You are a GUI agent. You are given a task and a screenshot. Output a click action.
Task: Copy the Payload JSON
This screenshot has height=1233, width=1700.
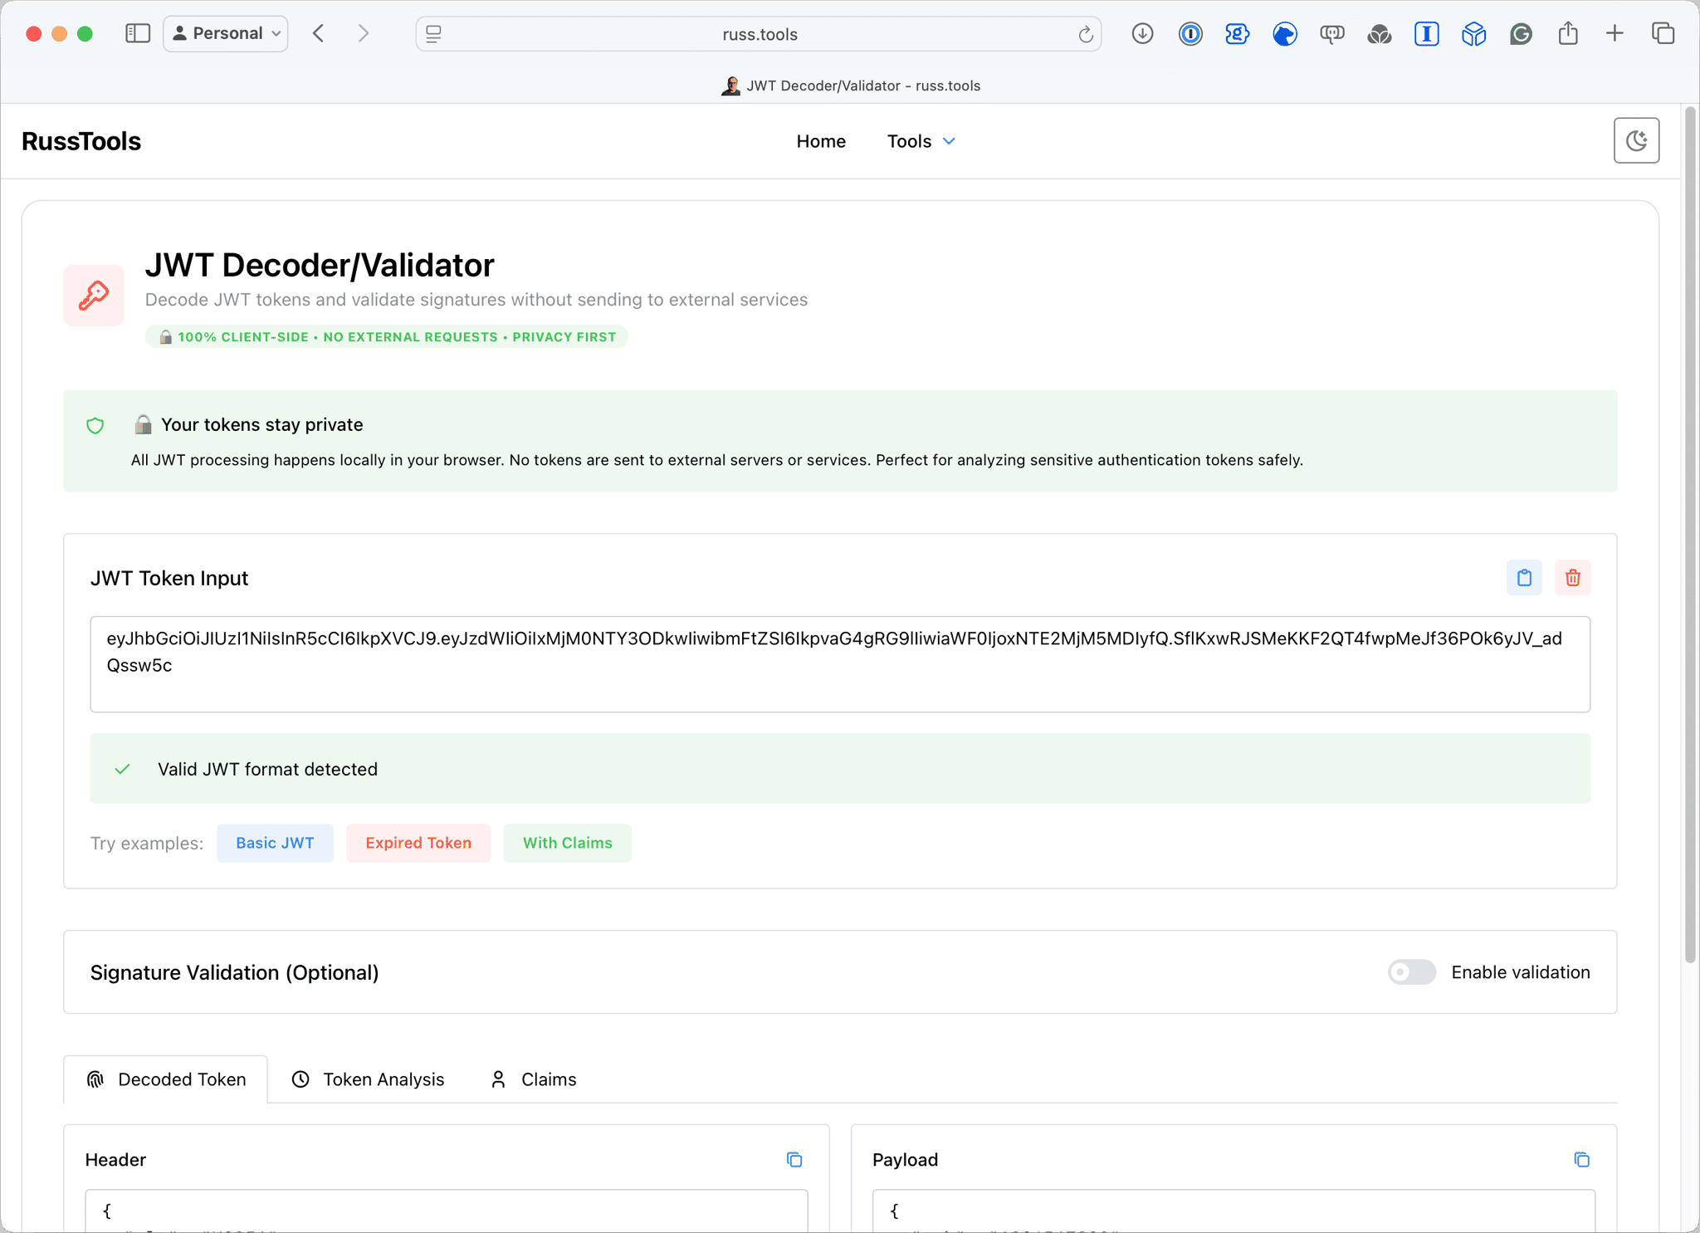(1581, 1159)
